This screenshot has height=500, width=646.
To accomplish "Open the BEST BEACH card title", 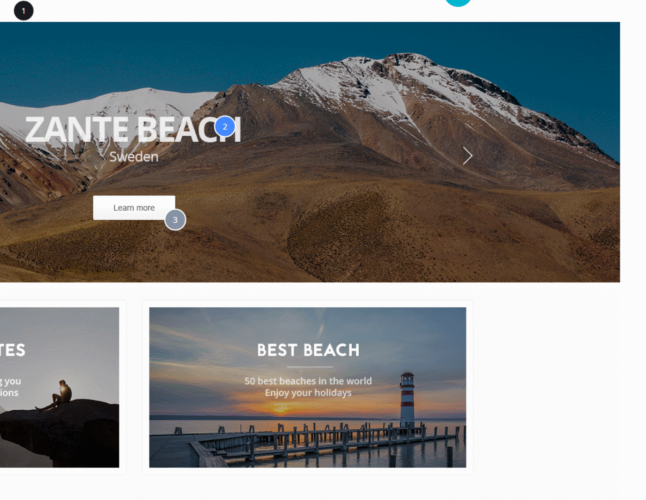I will (308, 350).
